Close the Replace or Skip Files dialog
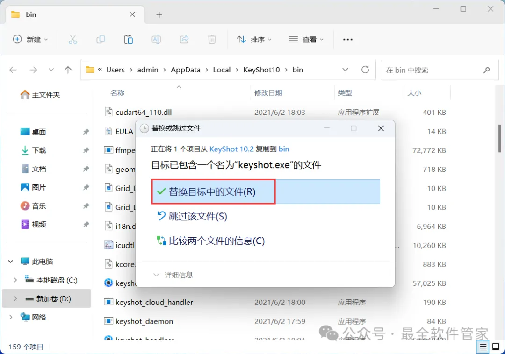 [381, 128]
